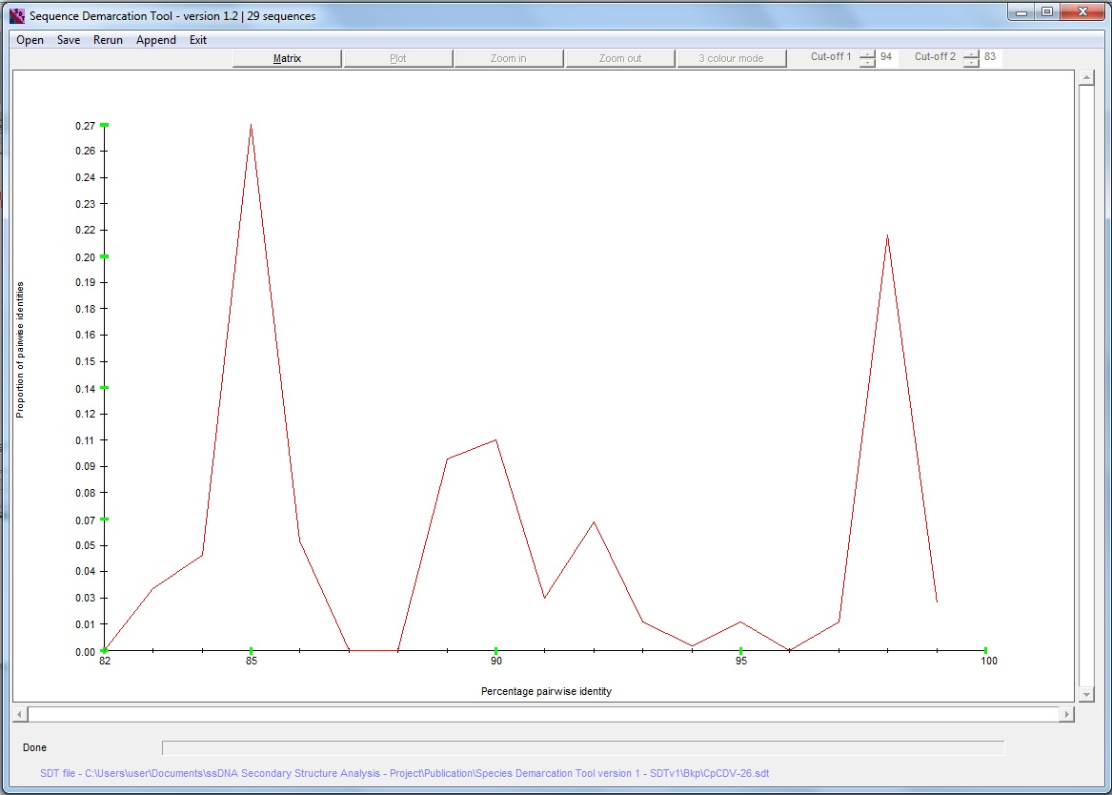
Task: Click Exit in the menu bar
Action: pos(197,40)
